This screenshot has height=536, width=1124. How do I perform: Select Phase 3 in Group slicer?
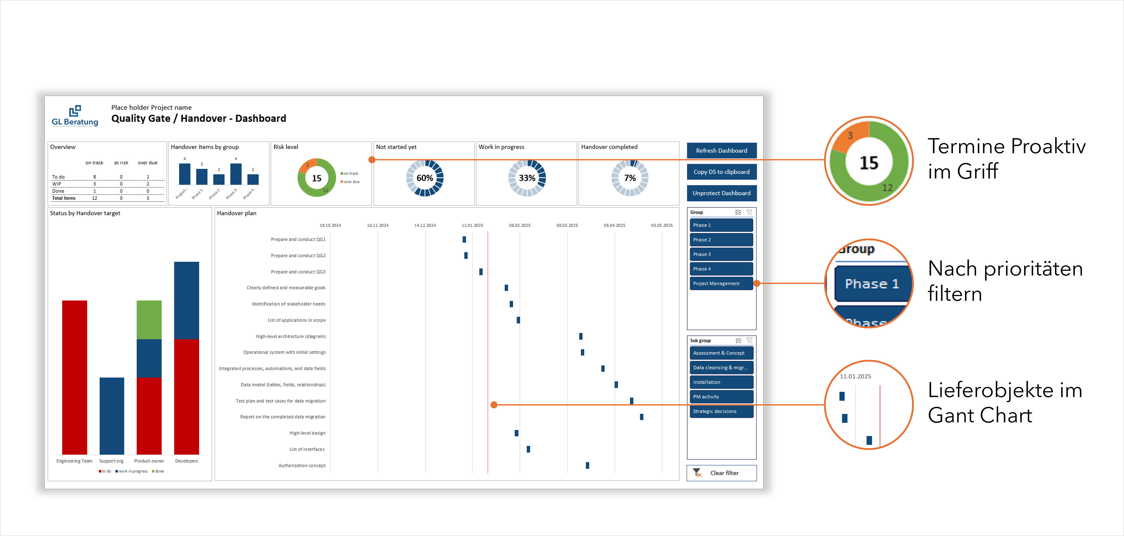tap(721, 255)
